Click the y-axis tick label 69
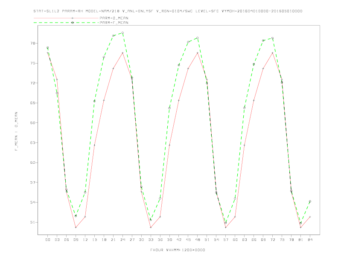The width and height of the screenshot is (338, 261). click(x=32, y=103)
